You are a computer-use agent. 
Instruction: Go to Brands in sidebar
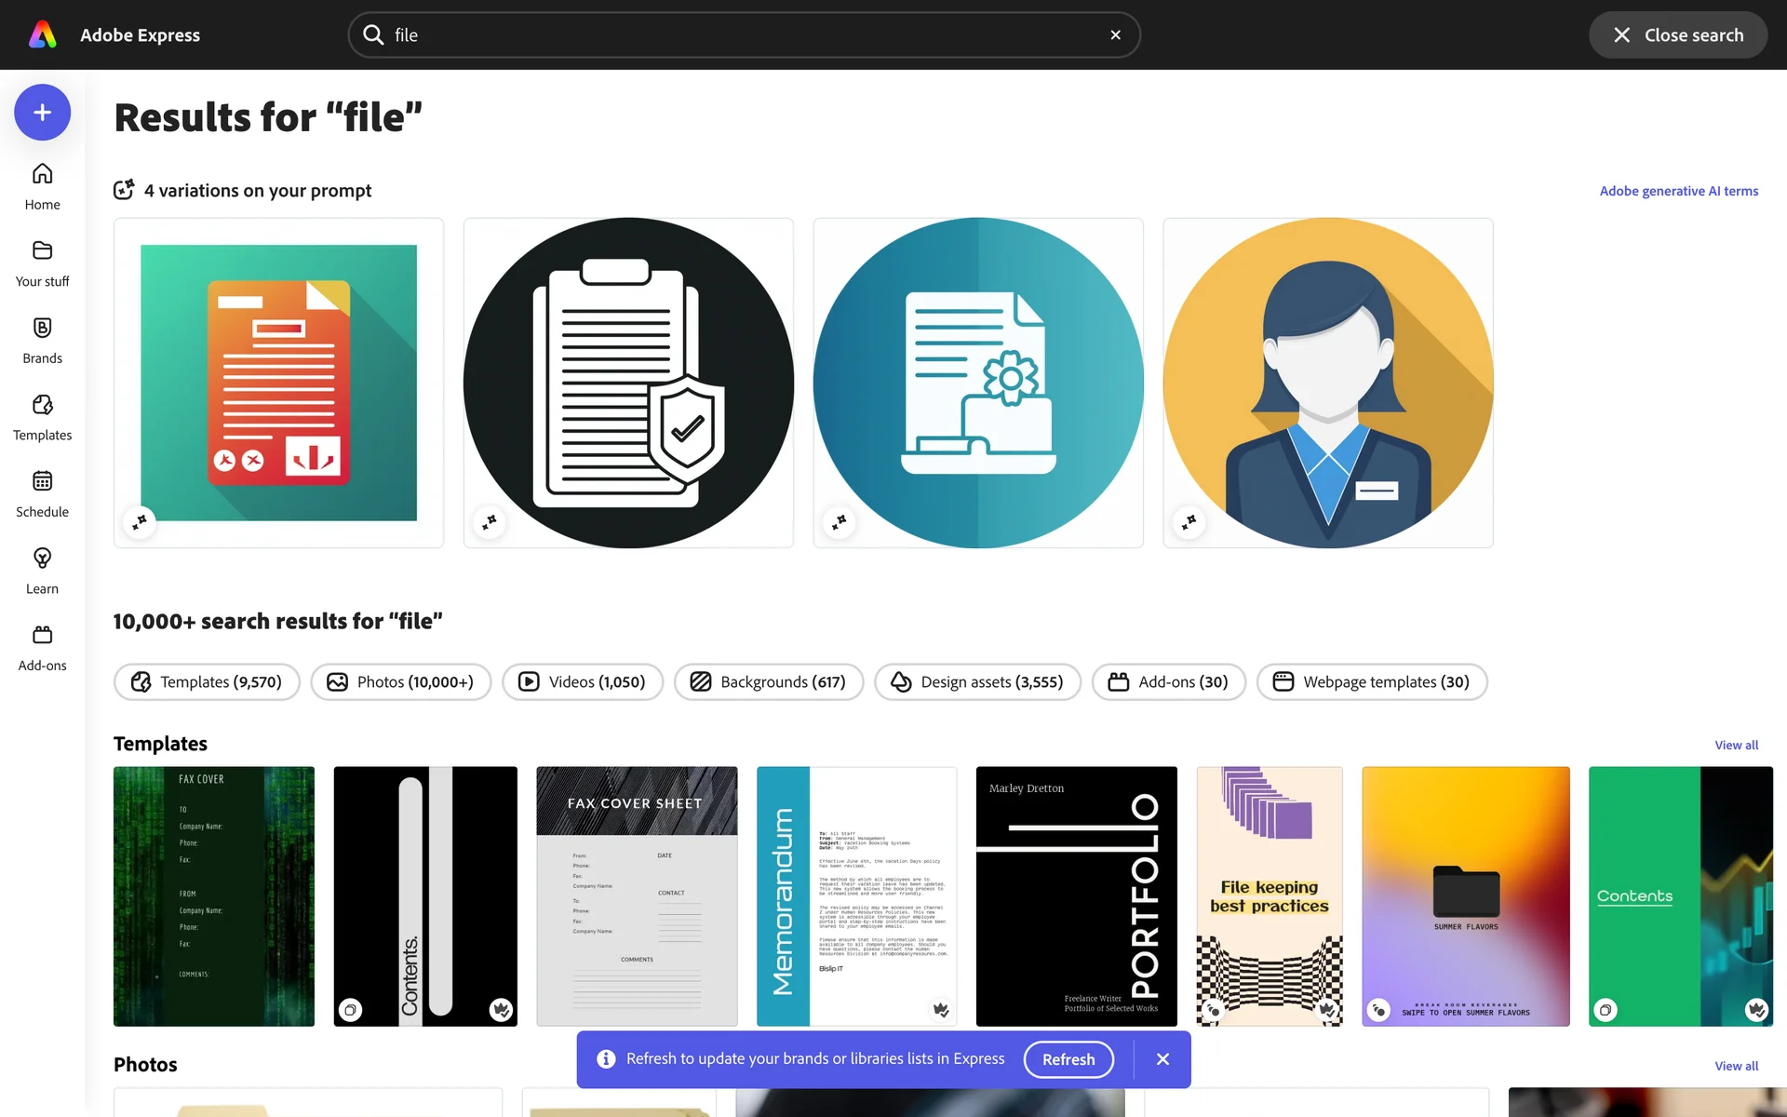tap(42, 341)
